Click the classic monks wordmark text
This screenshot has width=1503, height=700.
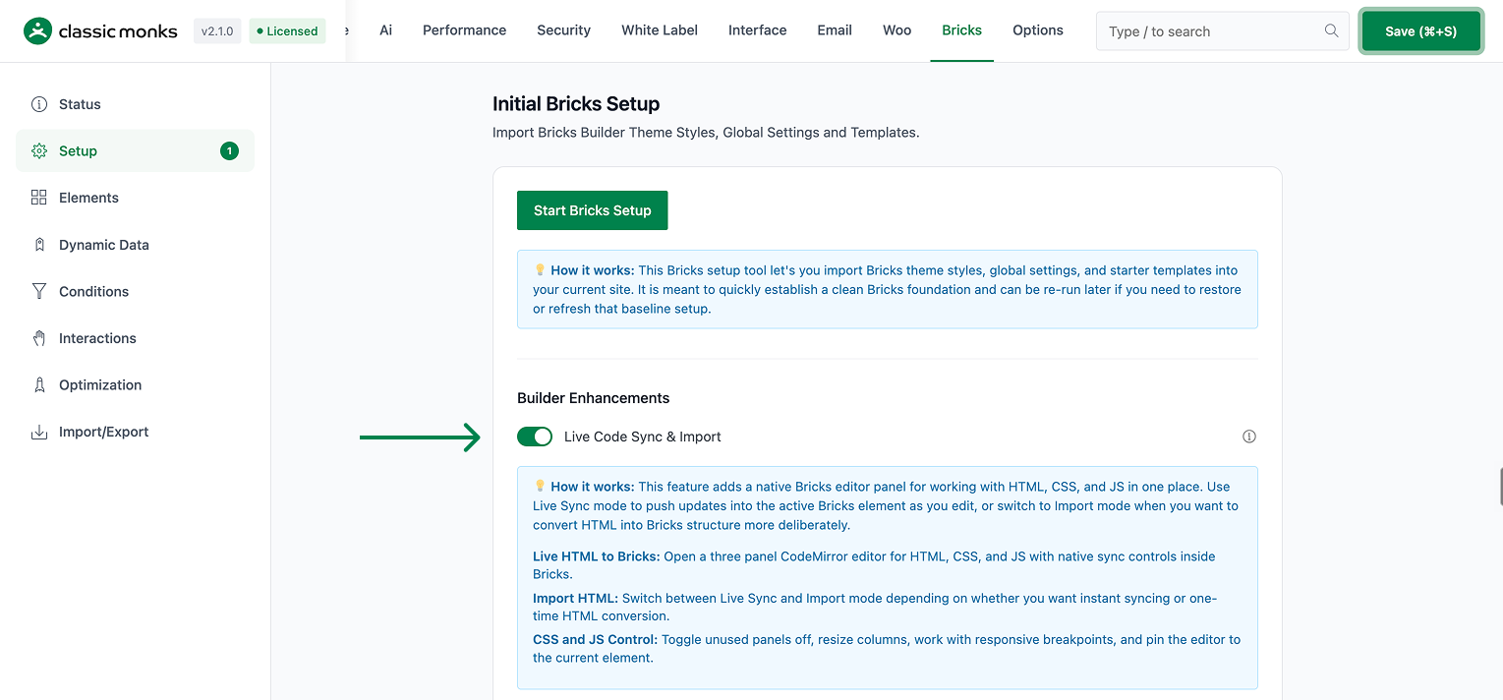(x=118, y=31)
